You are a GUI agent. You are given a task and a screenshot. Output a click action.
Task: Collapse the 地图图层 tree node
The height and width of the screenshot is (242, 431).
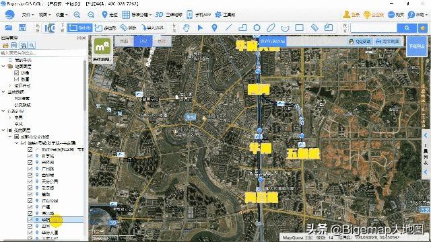click(x=3, y=67)
